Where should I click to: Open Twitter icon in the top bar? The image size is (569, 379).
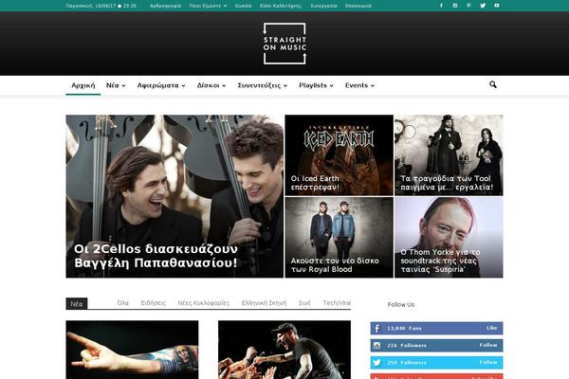pyautogui.click(x=483, y=6)
